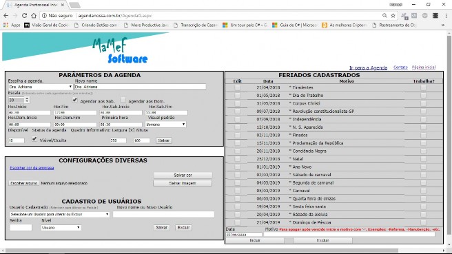The image size is (452, 254).
Task: Close the 'Agenda Profissional' browser tab
Action: pyautogui.click(x=62, y=5)
